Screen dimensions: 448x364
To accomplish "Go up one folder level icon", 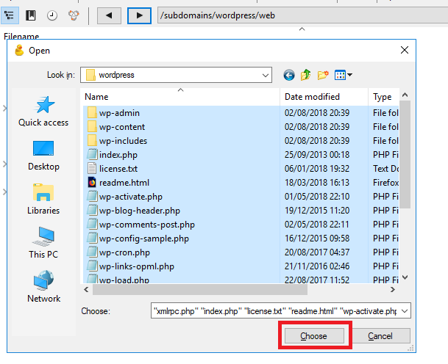I will [306, 75].
